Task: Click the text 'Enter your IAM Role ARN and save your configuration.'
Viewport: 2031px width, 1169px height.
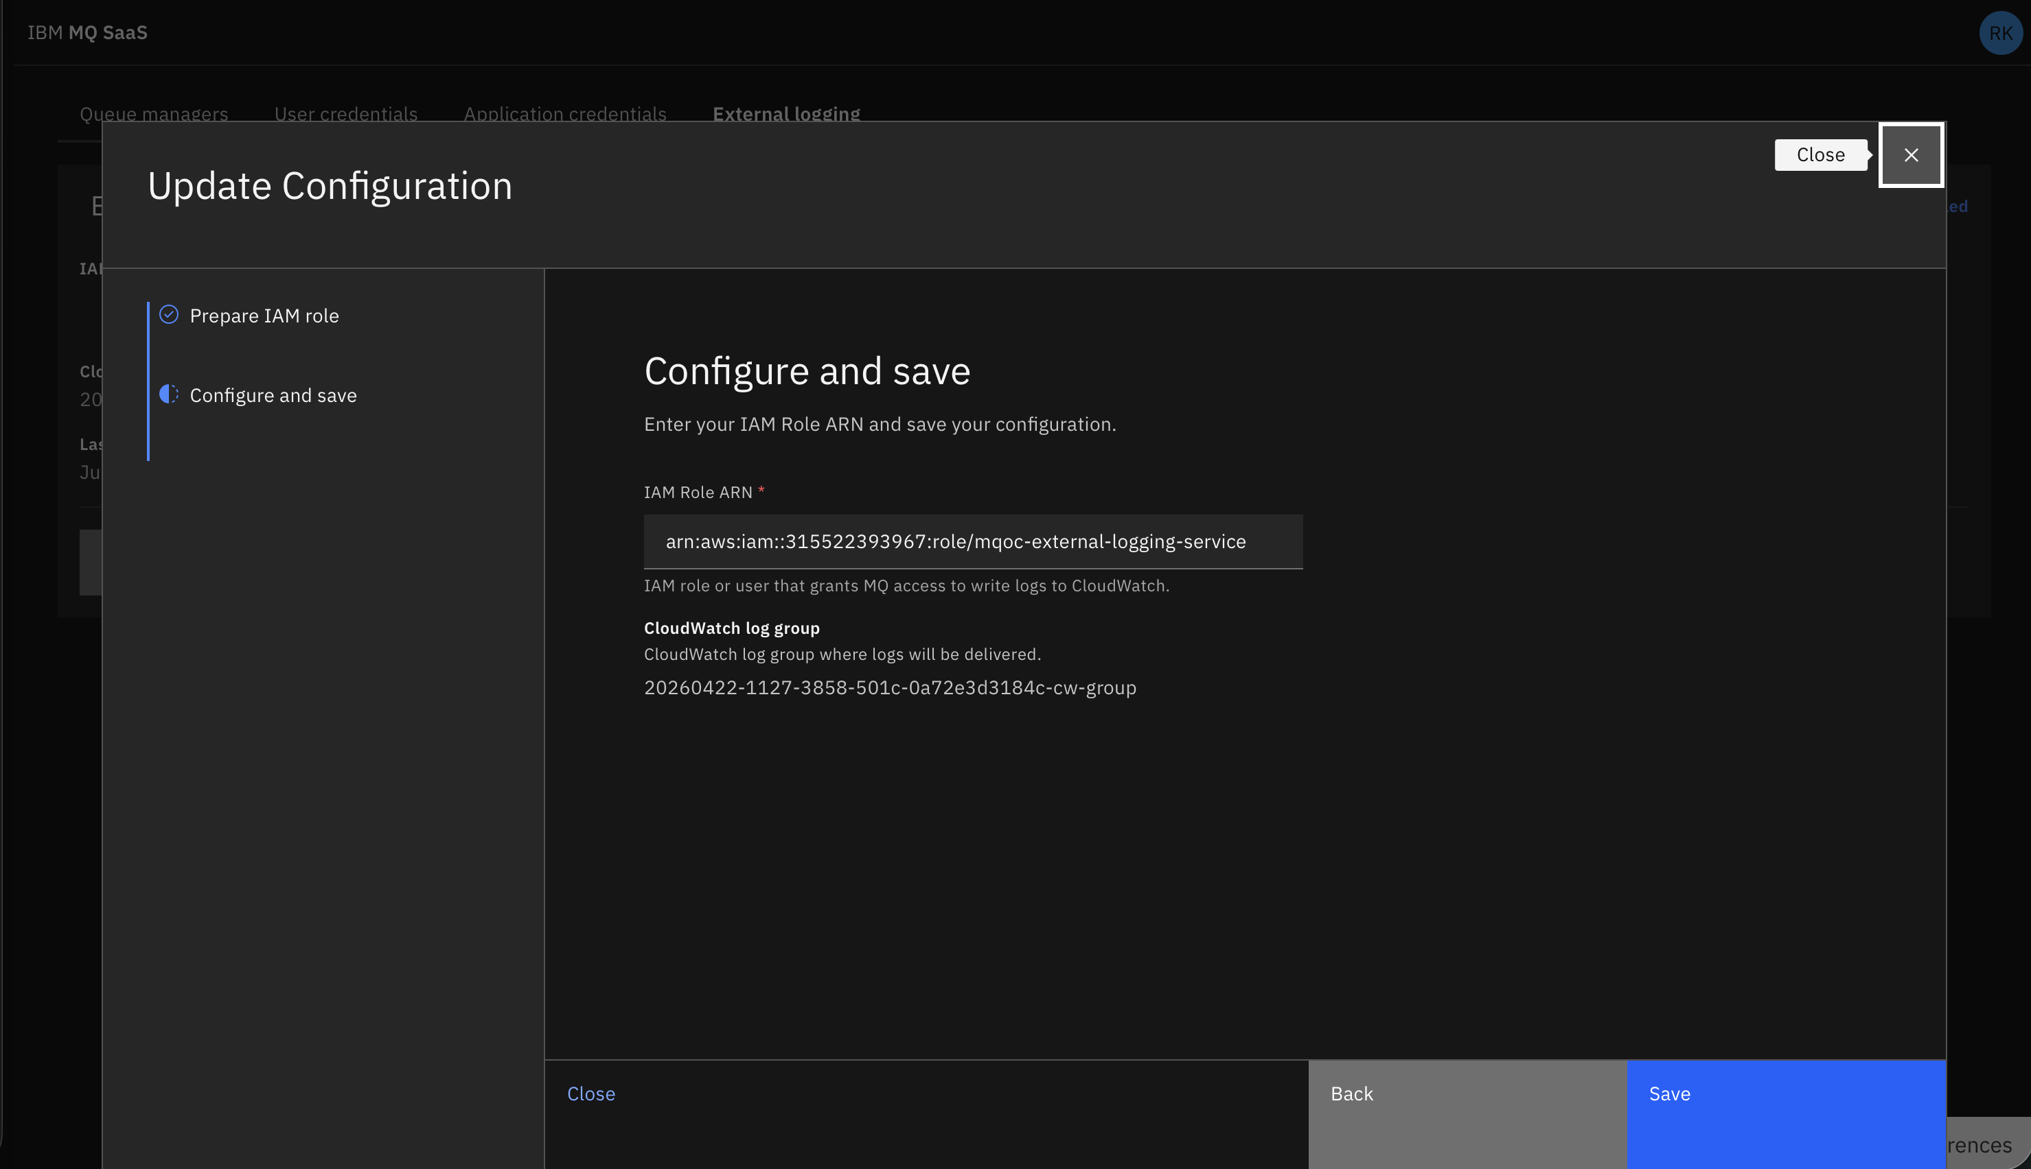Action: 880,424
